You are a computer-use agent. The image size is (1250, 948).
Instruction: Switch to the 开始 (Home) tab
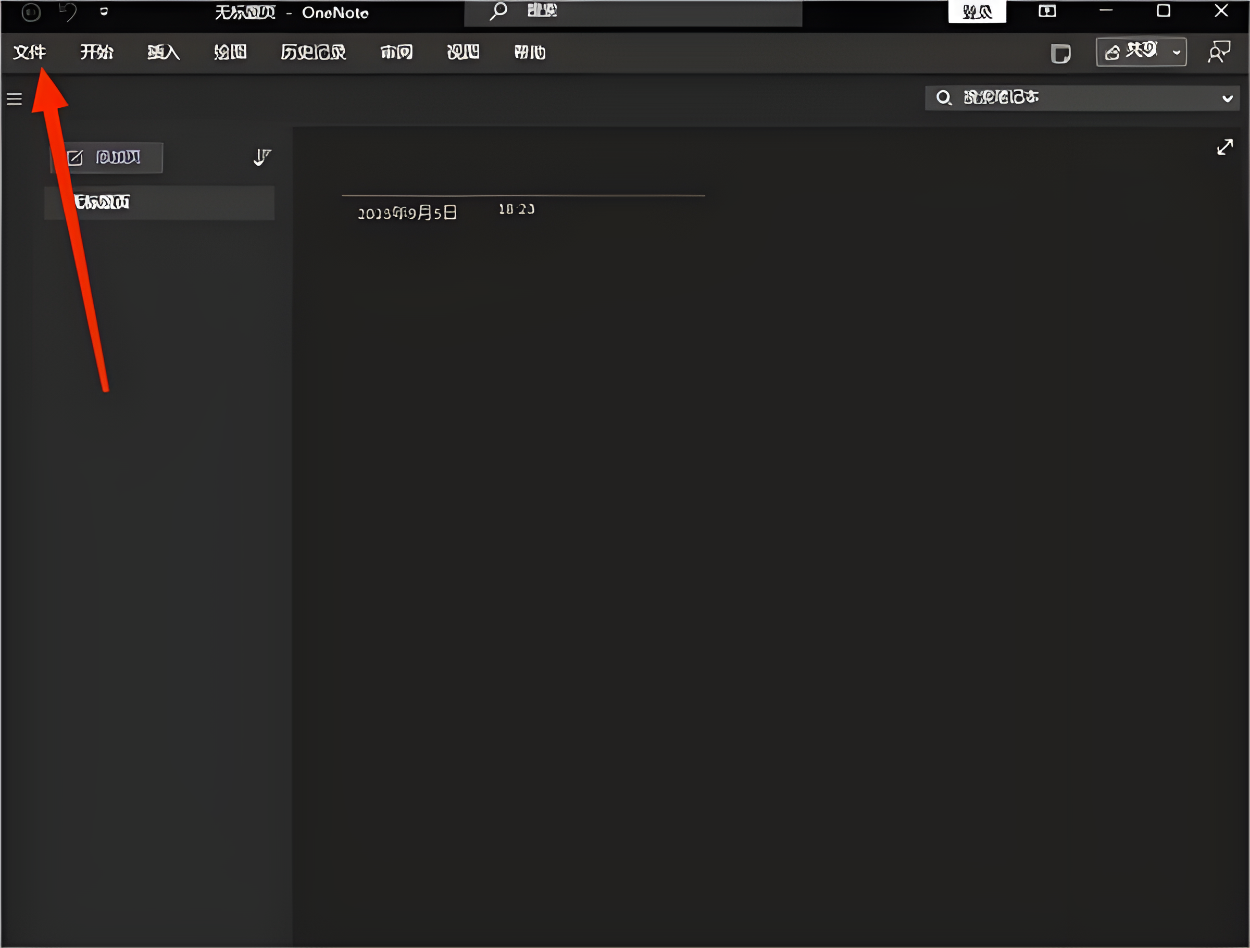97,53
